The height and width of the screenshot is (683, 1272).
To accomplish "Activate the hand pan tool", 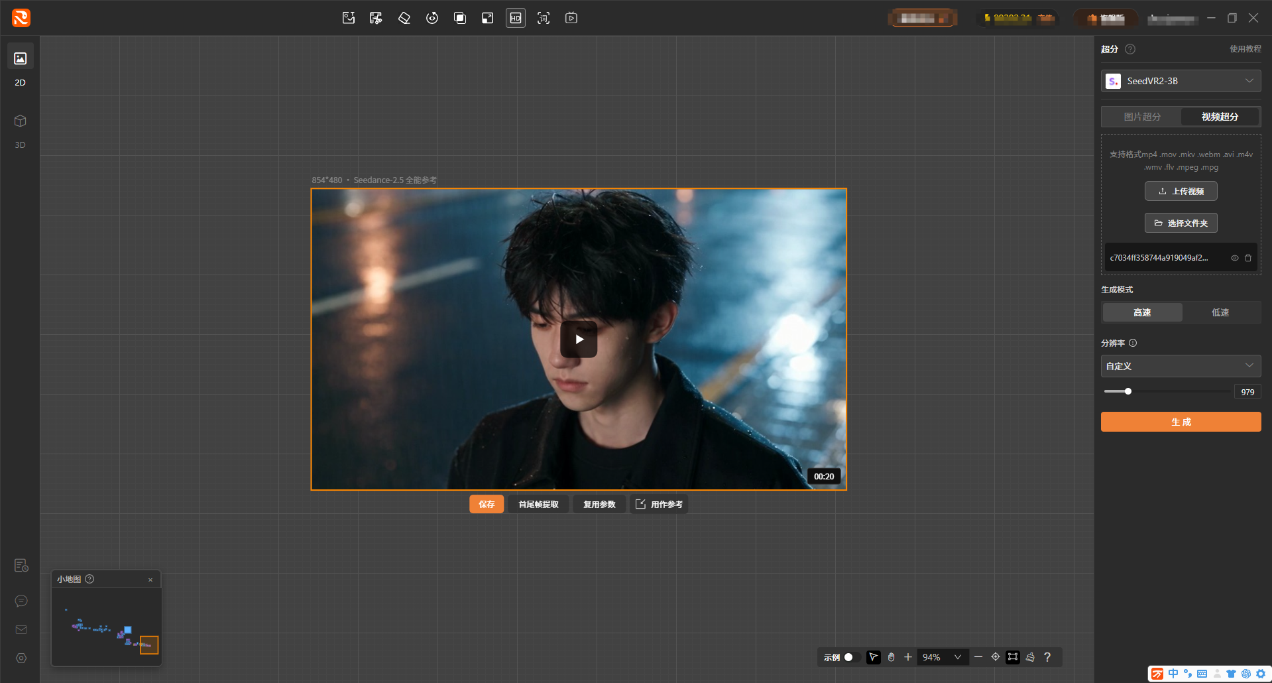I will [x=891, y=657].
